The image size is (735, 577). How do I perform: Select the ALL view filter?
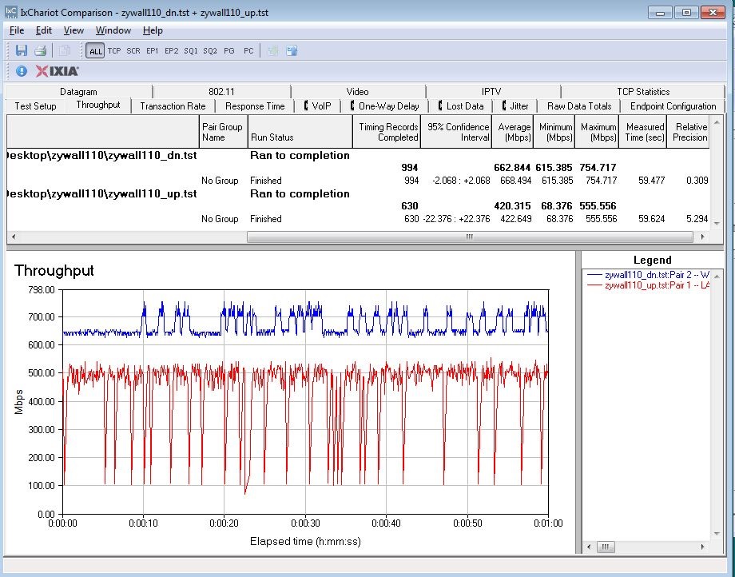tap(95, 50)
